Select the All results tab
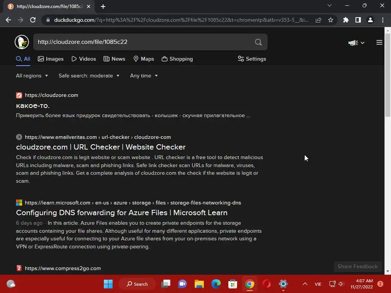The width and height of the screenshot is (391, 293). coord(23,59)
